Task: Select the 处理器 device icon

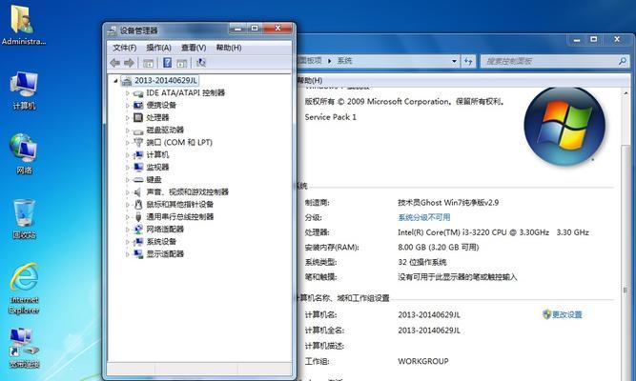Action: point(138,117)
